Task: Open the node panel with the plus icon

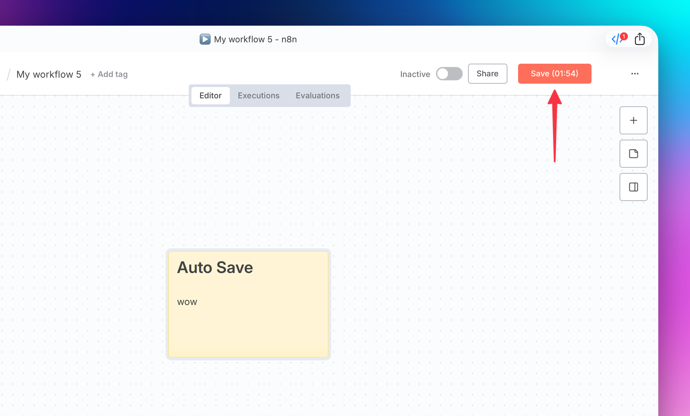Action: click(x=633, y=120)
